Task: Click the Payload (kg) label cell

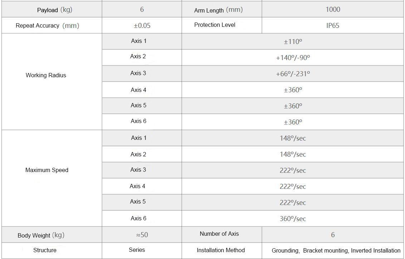Action: (x=54, y=10)
